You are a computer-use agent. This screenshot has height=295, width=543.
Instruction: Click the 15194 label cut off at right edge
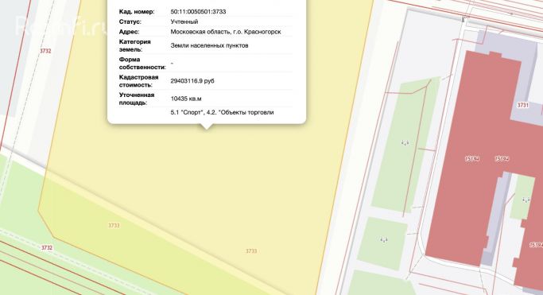[537, 245]
